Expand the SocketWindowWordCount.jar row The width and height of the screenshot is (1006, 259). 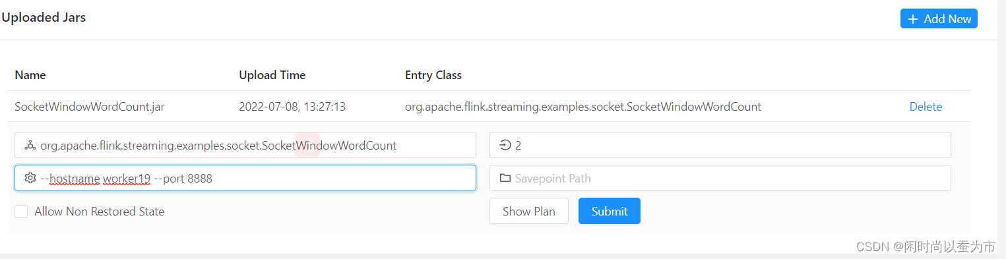tap(489, 106)
